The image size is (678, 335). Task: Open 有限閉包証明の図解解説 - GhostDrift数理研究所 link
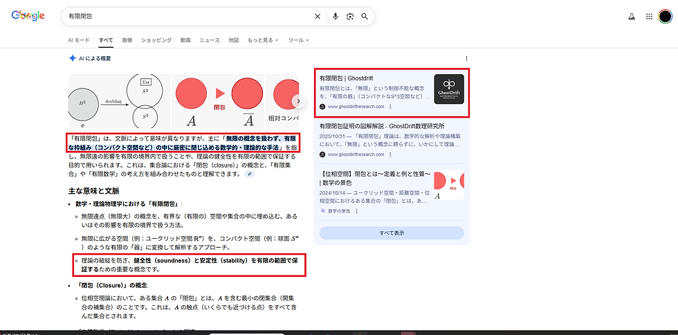click(382, 127)
